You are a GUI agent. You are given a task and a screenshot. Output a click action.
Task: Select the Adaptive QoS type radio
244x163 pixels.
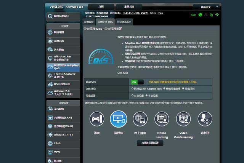[x=132, y=89]
